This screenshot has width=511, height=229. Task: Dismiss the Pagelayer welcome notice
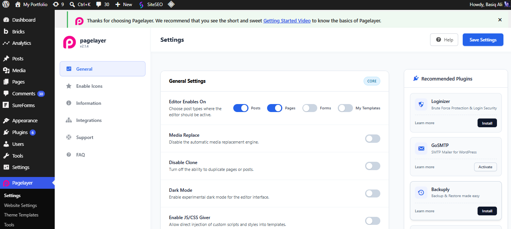pyautogui.click(x=500, y=20)
